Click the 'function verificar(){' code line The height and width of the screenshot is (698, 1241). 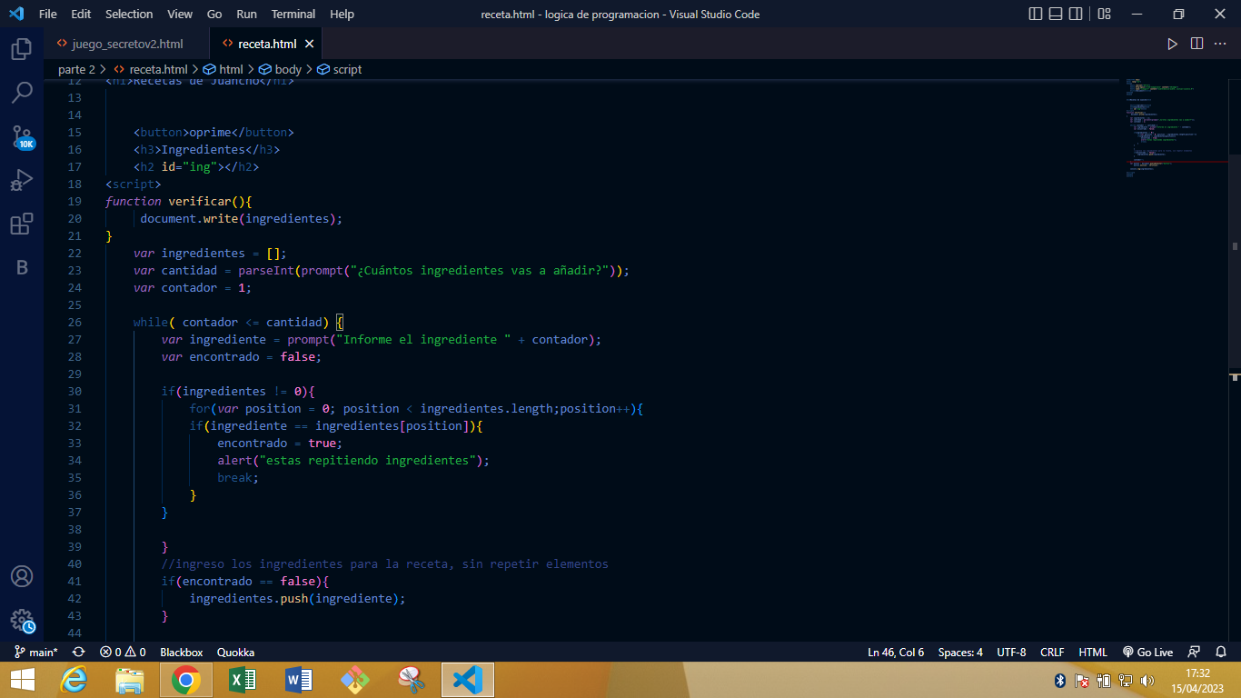pos(178,201)
